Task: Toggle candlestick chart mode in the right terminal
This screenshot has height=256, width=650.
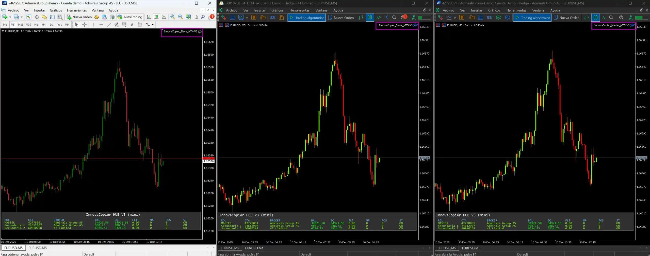Action: point(596,18)
